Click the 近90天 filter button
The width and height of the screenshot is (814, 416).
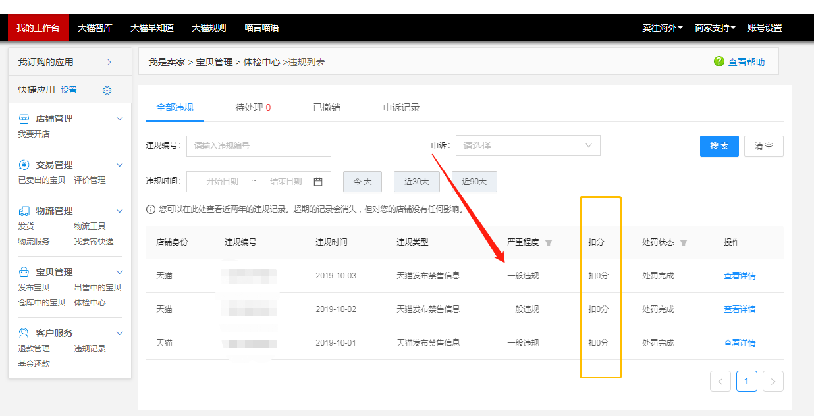(x=474, y=182)
